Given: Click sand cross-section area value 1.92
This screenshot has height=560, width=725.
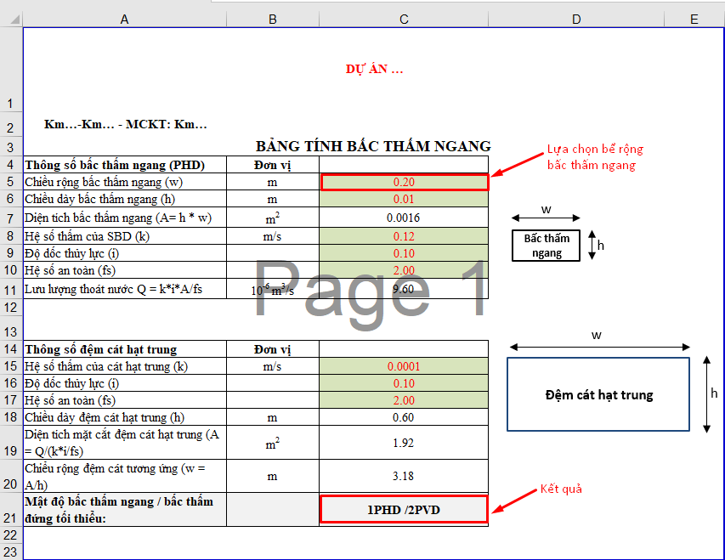Looking at the screenshot, I should [404, 443].
